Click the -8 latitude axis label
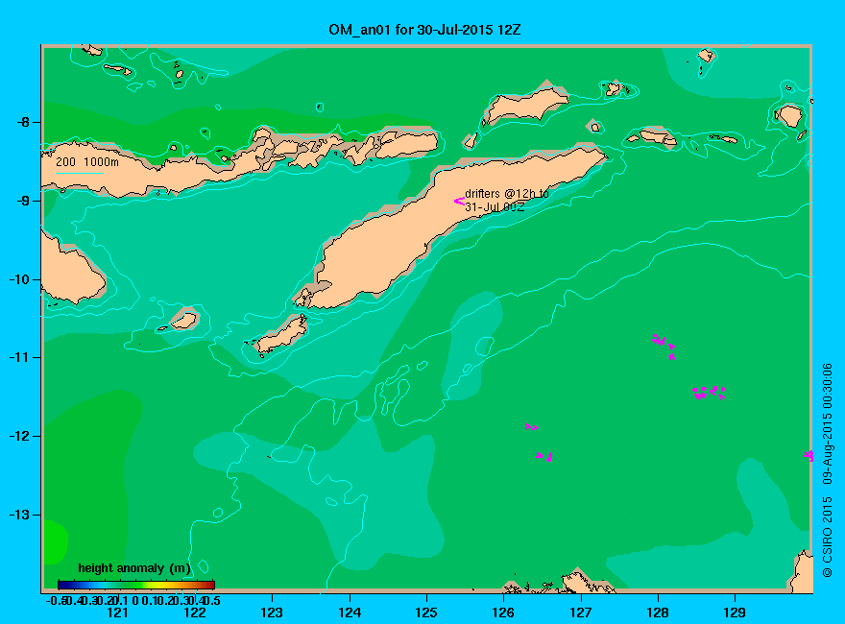845x624 pixels. pyautogui.click(x=23, y=122)
